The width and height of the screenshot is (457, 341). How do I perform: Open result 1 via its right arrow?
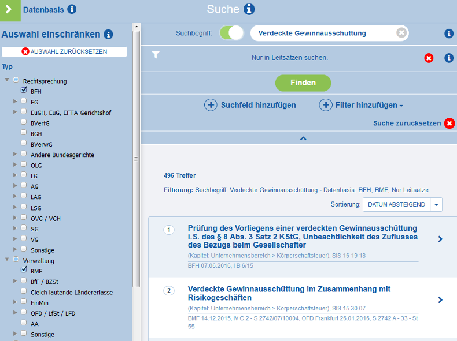(440, 239)
